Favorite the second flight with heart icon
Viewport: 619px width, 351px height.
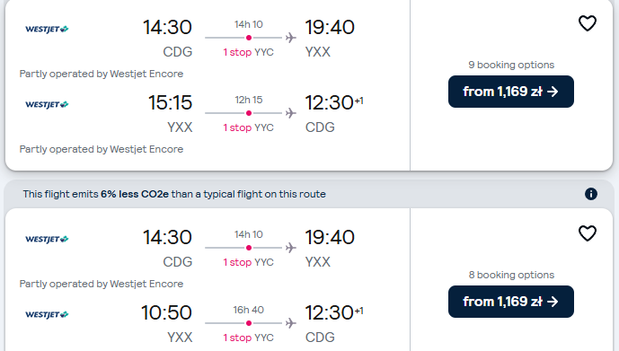587,233
